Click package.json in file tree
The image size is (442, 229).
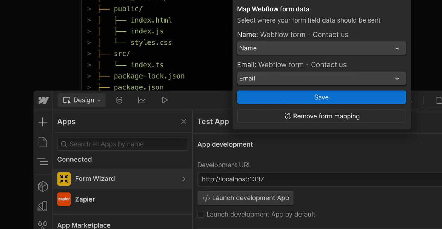[139, 87]
